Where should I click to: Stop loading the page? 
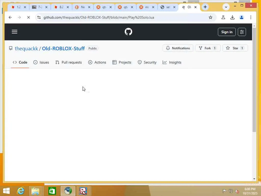[x=29, y=17]
